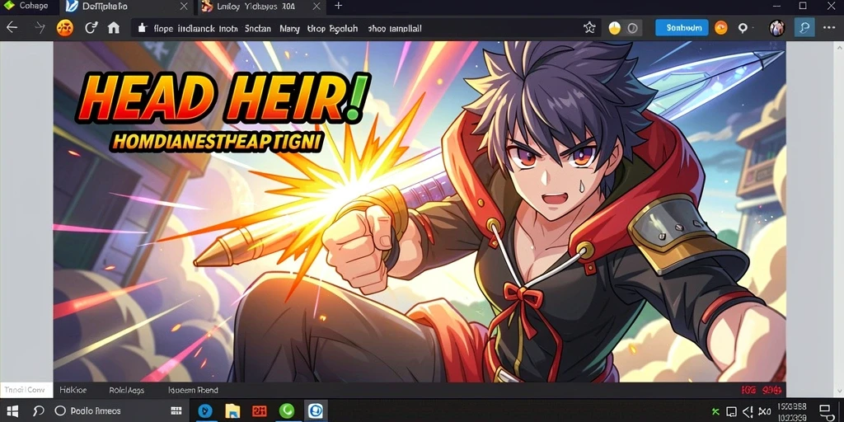Click the blue Sonbudm button
Viewport: 844px width, 422px height.
pyautogui.click(x=682, y=28)
